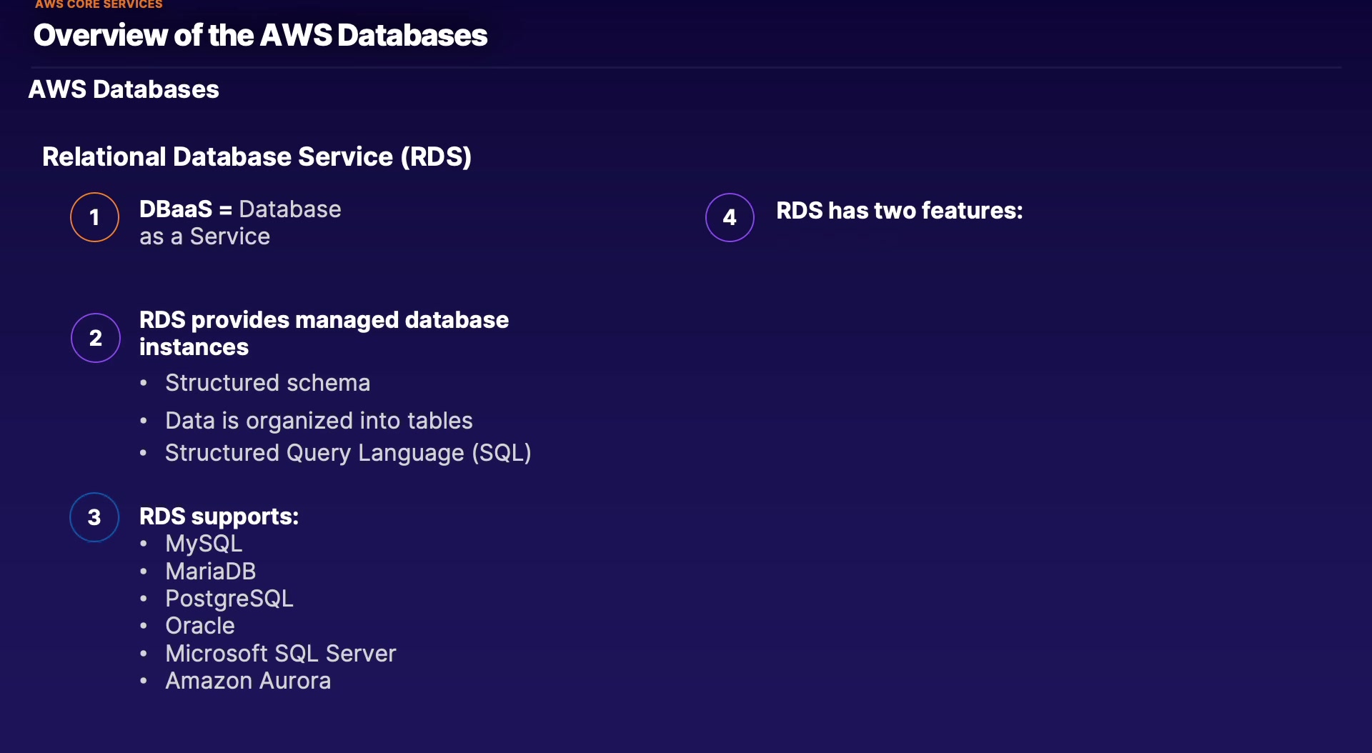Click the 'Overview of the AWS Databases' title
1372x753 pixels.
point(260,35)
